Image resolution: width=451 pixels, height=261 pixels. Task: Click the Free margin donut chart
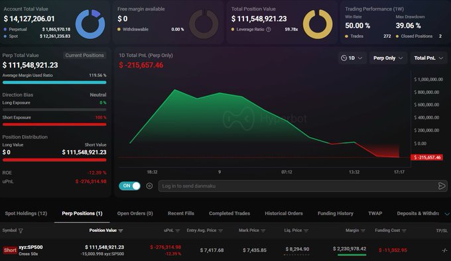204,24
